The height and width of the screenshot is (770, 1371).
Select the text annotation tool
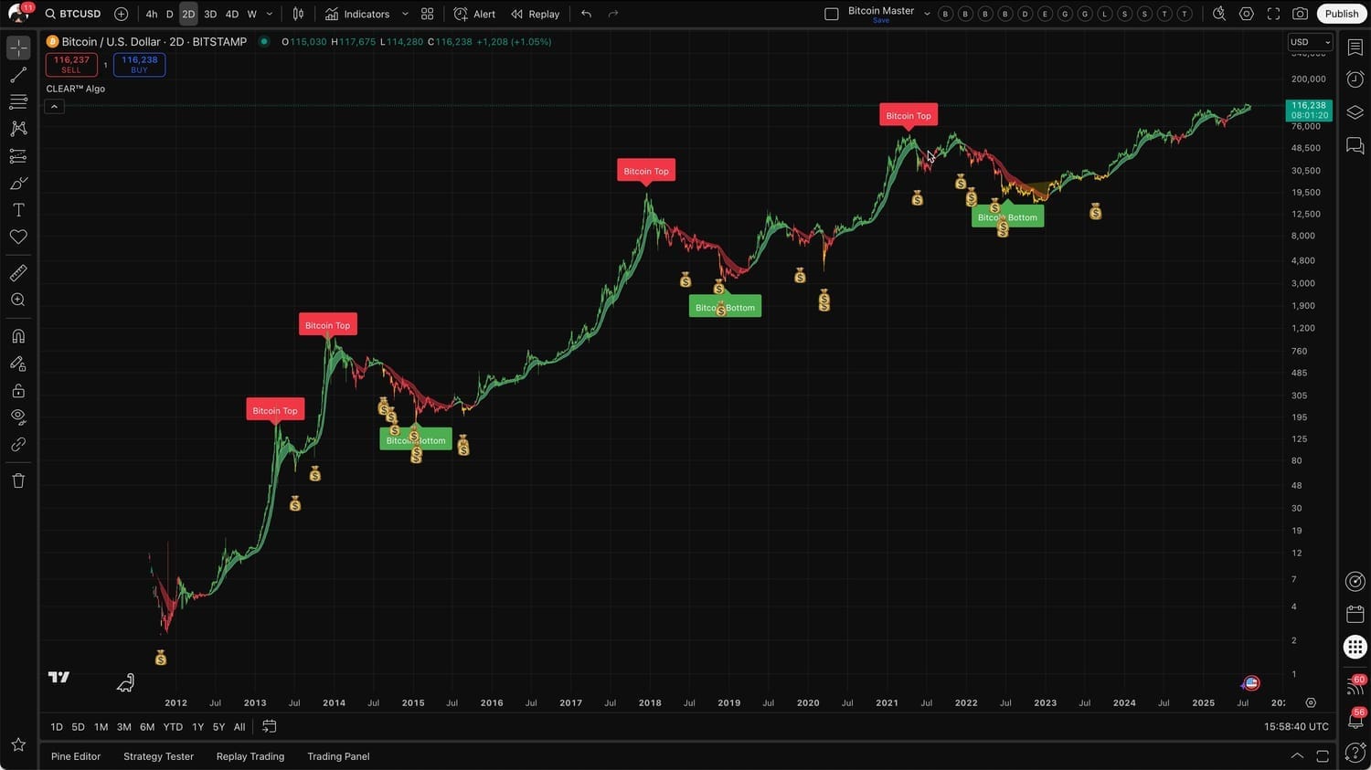(x=18, y=210)
